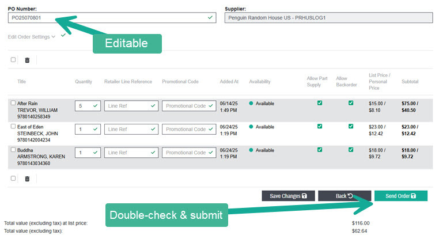
Task: Click the Added At column header
Action: click(229, 82)
